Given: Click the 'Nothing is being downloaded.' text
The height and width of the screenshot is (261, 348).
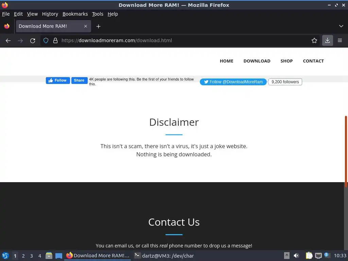Looking at the screenshot, I should tap(174, 154).
